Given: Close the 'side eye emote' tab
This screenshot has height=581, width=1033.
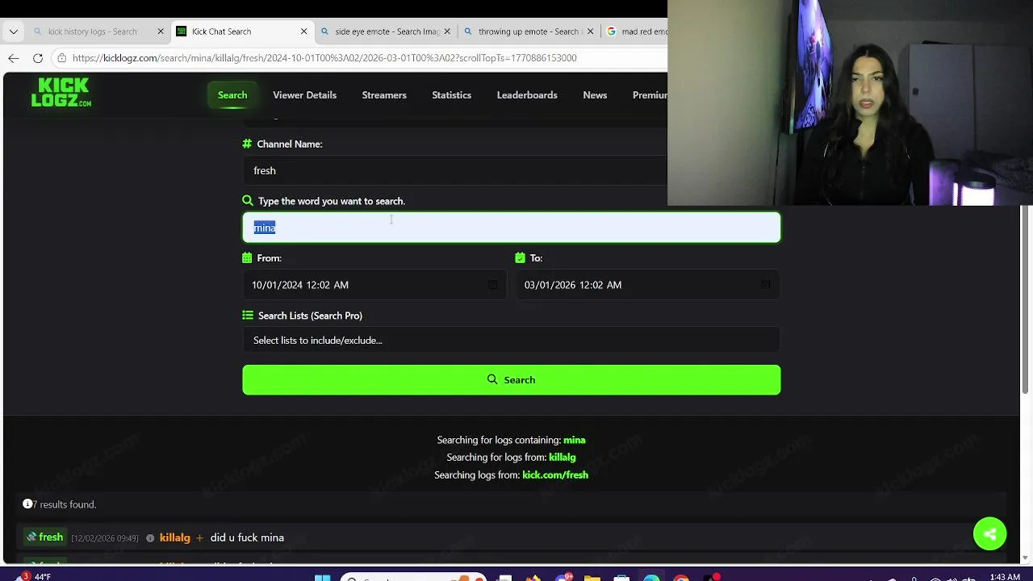Looking at the screenshot, I should coord(447,31).
